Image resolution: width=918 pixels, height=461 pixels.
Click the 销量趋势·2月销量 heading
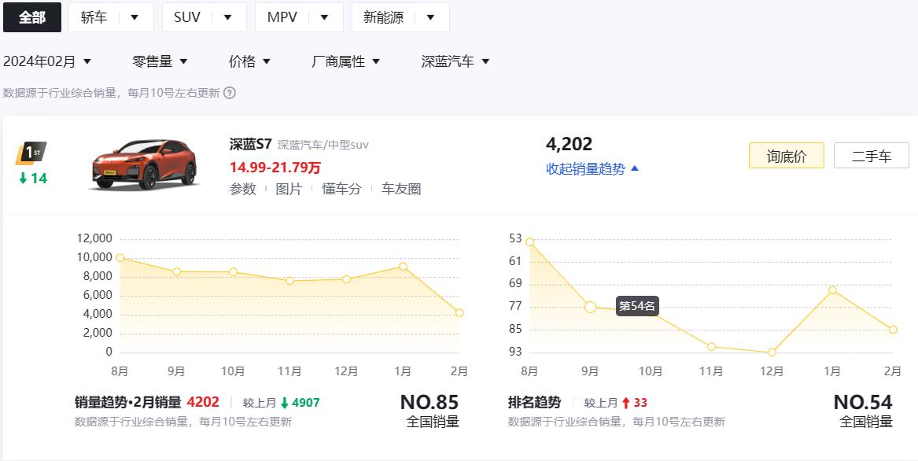point(128,403)
